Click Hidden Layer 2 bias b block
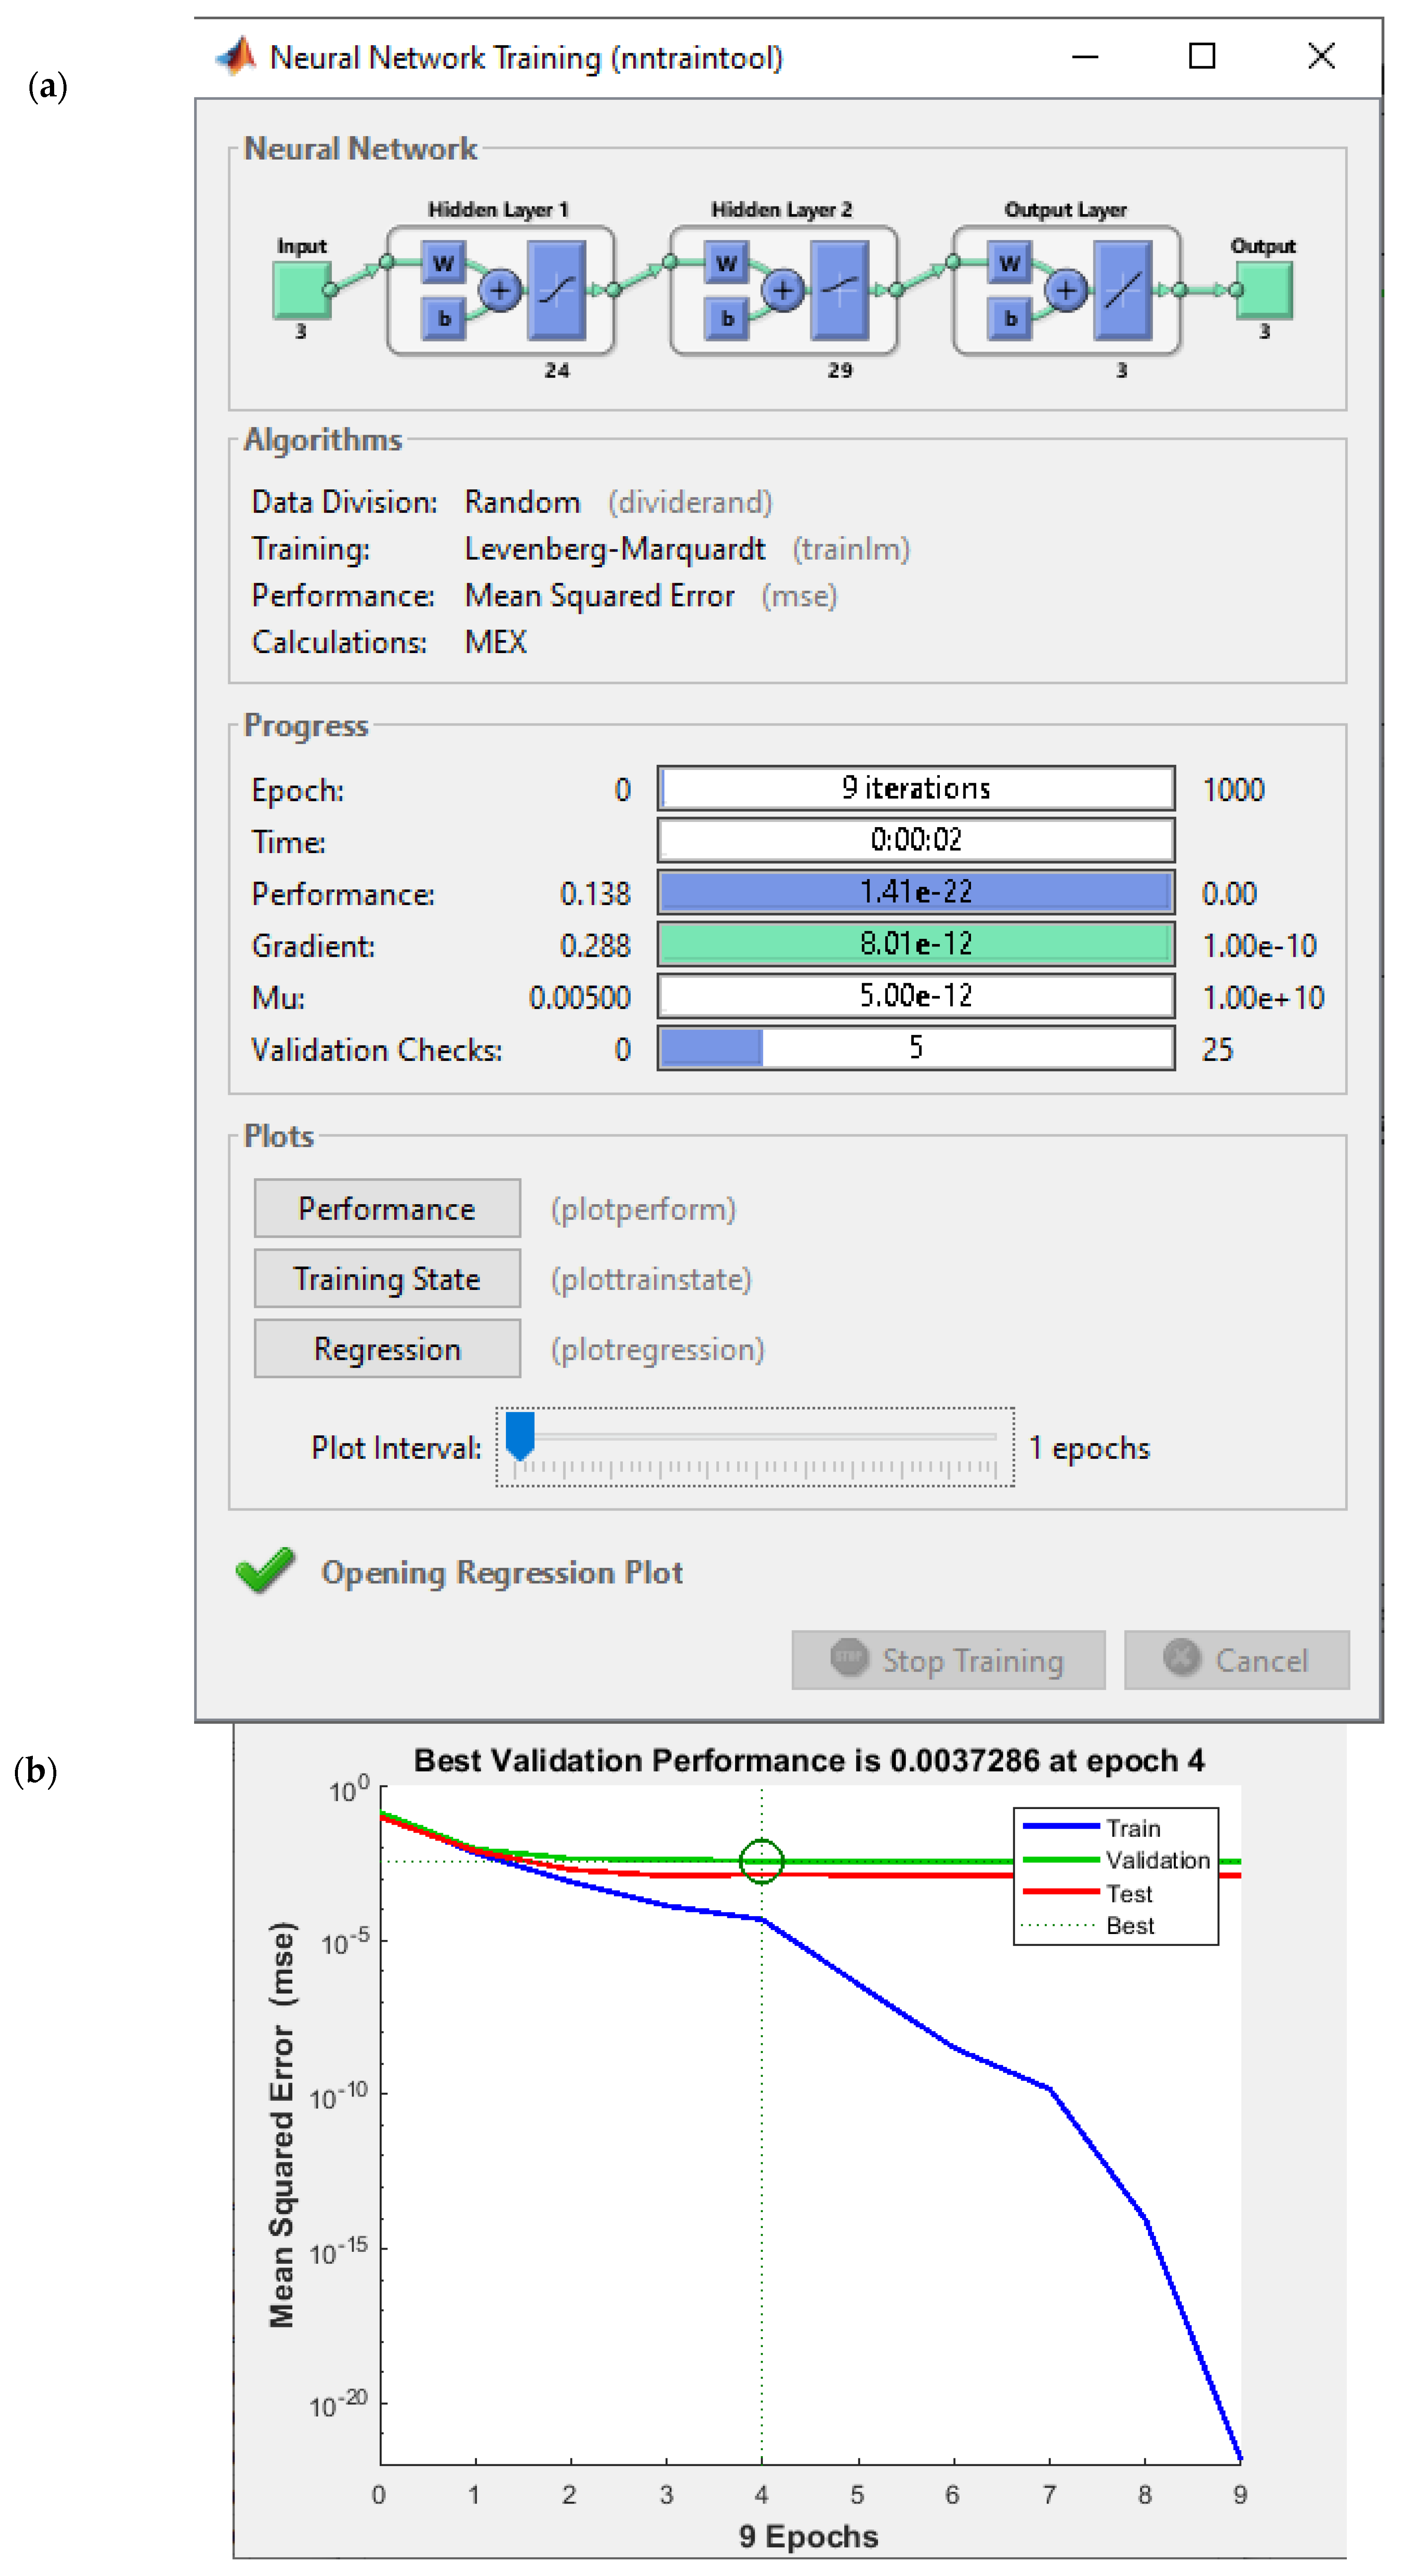Viewport: 1407px width, 2576px height. click(x=727, y=319)
